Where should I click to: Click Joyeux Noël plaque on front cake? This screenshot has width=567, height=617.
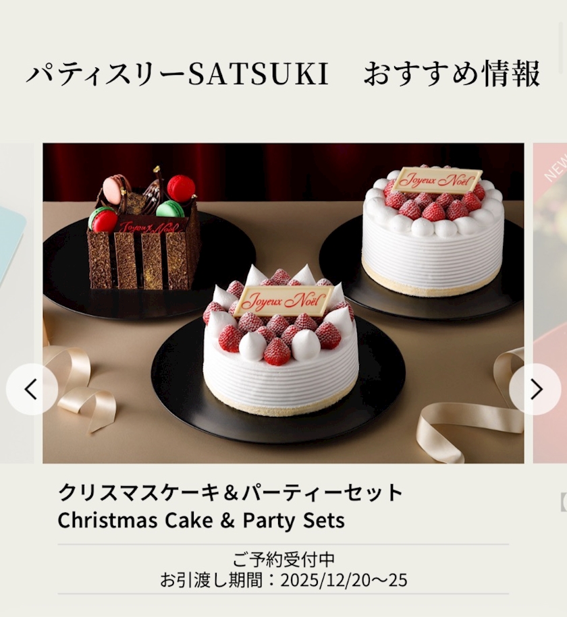point(283,301)
